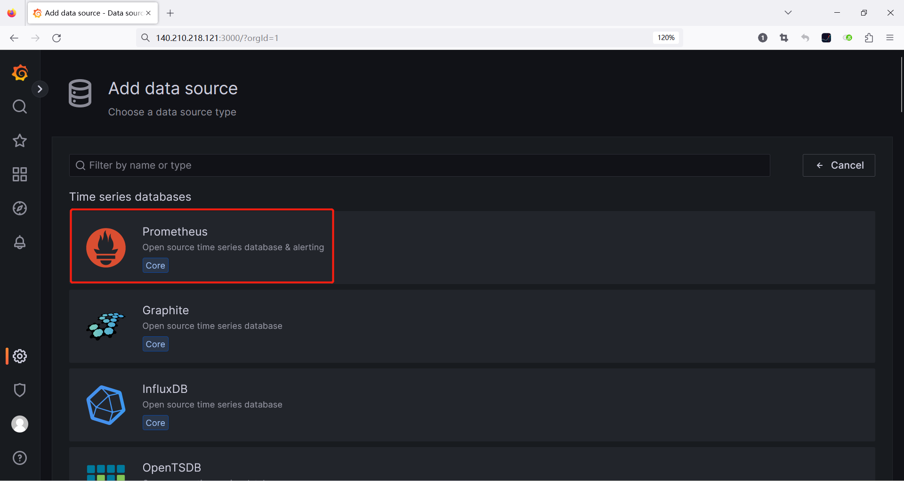Choose the Prometheus data source

click(202, 246)
